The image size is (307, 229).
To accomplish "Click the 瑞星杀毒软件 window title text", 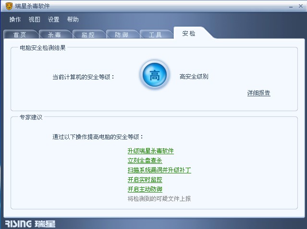I will coord(32,6).
